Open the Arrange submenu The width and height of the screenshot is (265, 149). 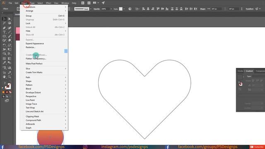(x=44, y=11)
